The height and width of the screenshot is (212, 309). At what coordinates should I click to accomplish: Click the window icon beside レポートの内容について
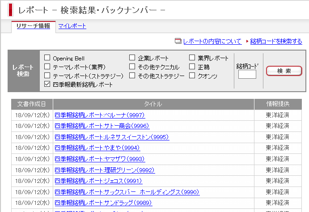(x=178, y=42)
